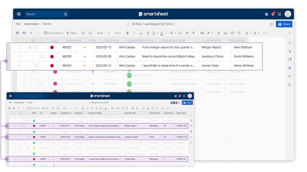307x172 pixels.
Task: Undo the last action in main toolbar
Action: point(31,33)
